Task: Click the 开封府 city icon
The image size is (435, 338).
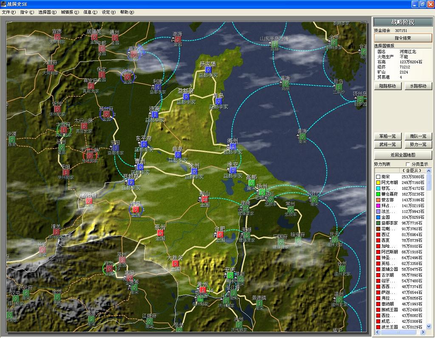Action: click(x=131, y=182)
